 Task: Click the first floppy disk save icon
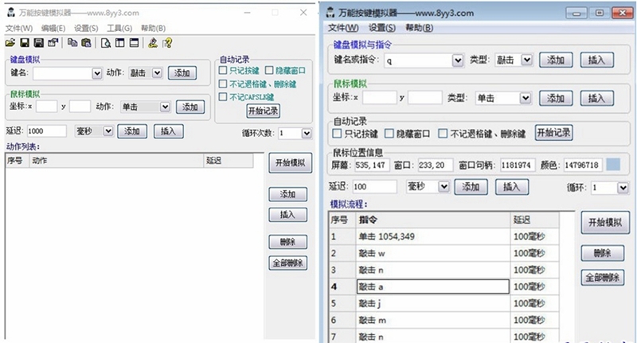(25, 43)
